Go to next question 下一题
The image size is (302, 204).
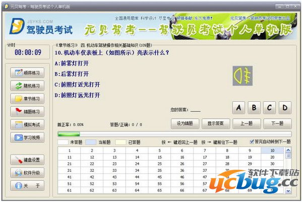pyautogui.click(x=277, y=123)
